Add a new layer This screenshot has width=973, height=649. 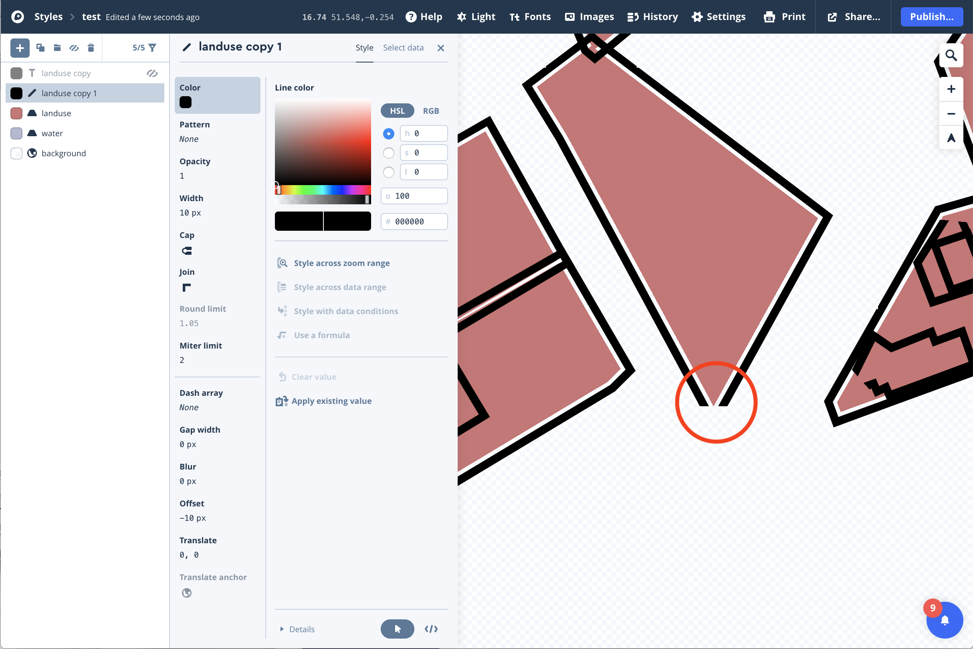20,48
